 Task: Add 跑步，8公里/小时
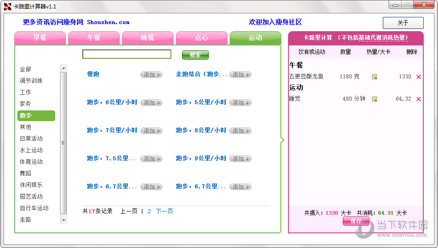click(x=240, y=130)
